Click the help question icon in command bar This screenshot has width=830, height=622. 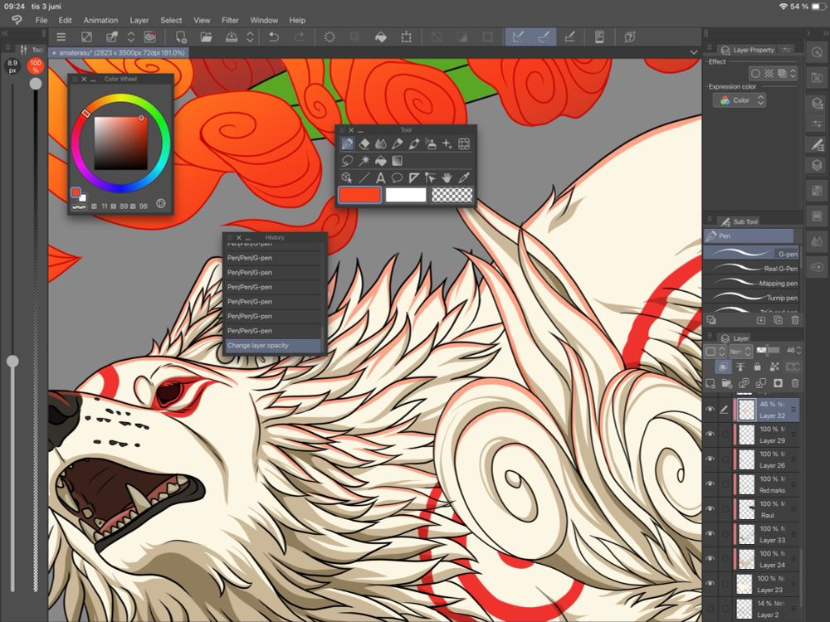click(x=629, y=37)
